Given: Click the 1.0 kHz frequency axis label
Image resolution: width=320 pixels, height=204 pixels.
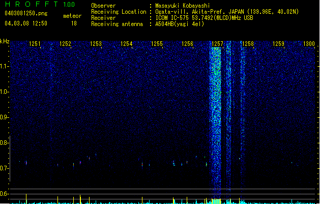Looking at the screenshot, I should [x=4, y=92].
